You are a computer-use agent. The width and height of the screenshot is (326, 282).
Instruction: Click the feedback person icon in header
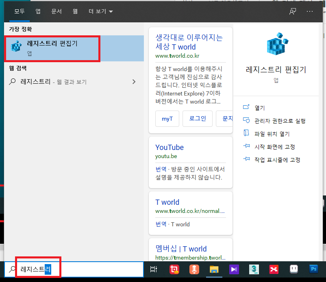coord(293,11)
